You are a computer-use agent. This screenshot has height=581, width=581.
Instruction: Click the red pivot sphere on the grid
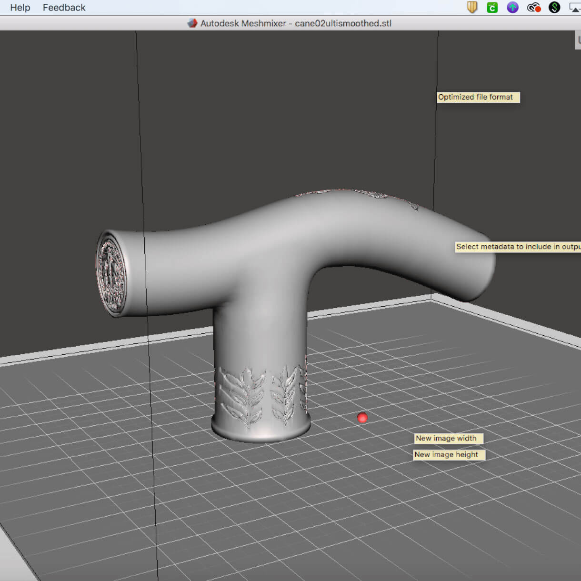pos(362,418)
